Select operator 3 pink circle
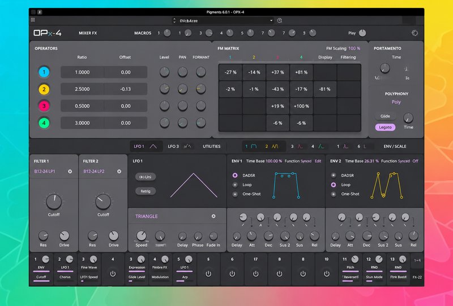This screenshot has height=306, width=453. 44,106
